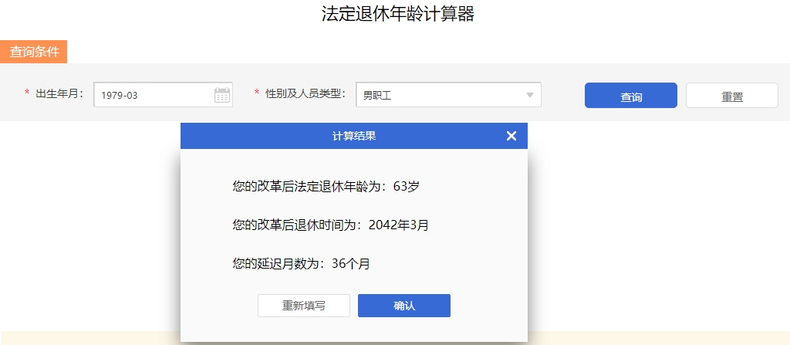Click the 法定退休年龄计算器 page title
The width and height of the screenshot is (790, 345).
[x=397, y=14]
